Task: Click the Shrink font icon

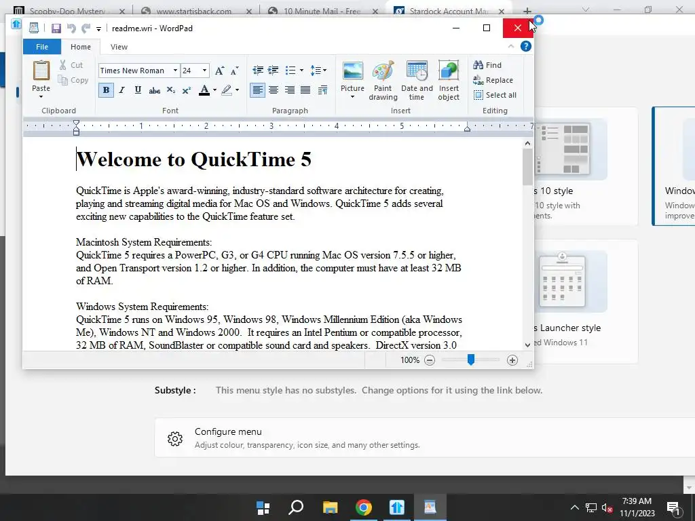Action: pos(234,71)
